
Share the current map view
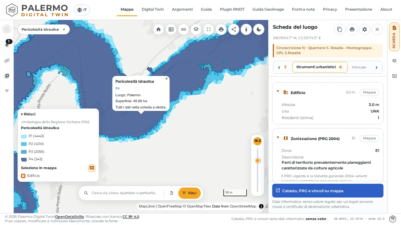click(x=234, y=29)
